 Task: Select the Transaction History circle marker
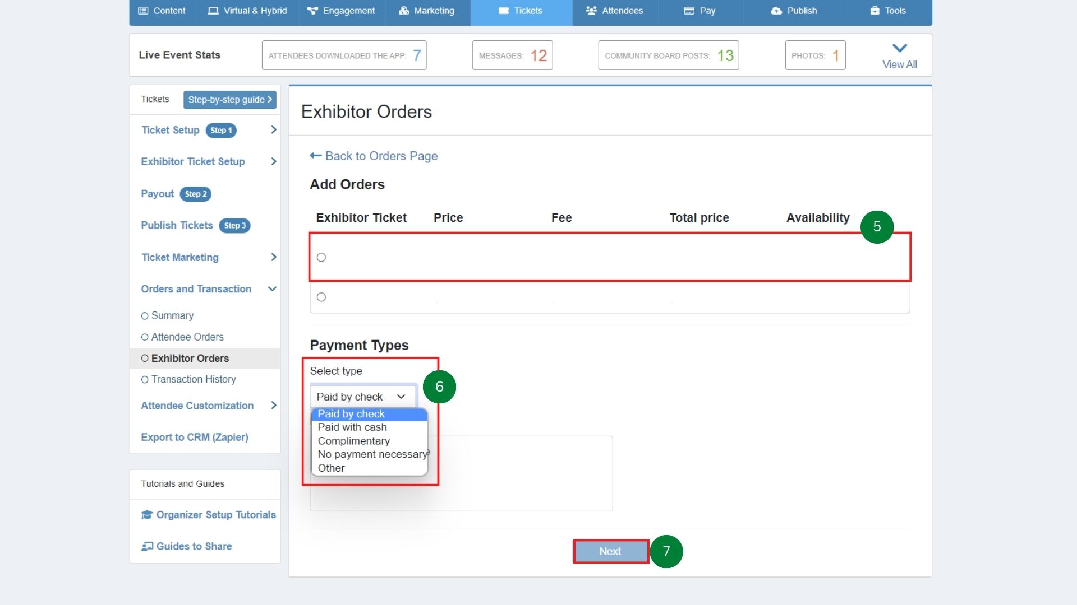pyautogui.click(x=145, y=380)
